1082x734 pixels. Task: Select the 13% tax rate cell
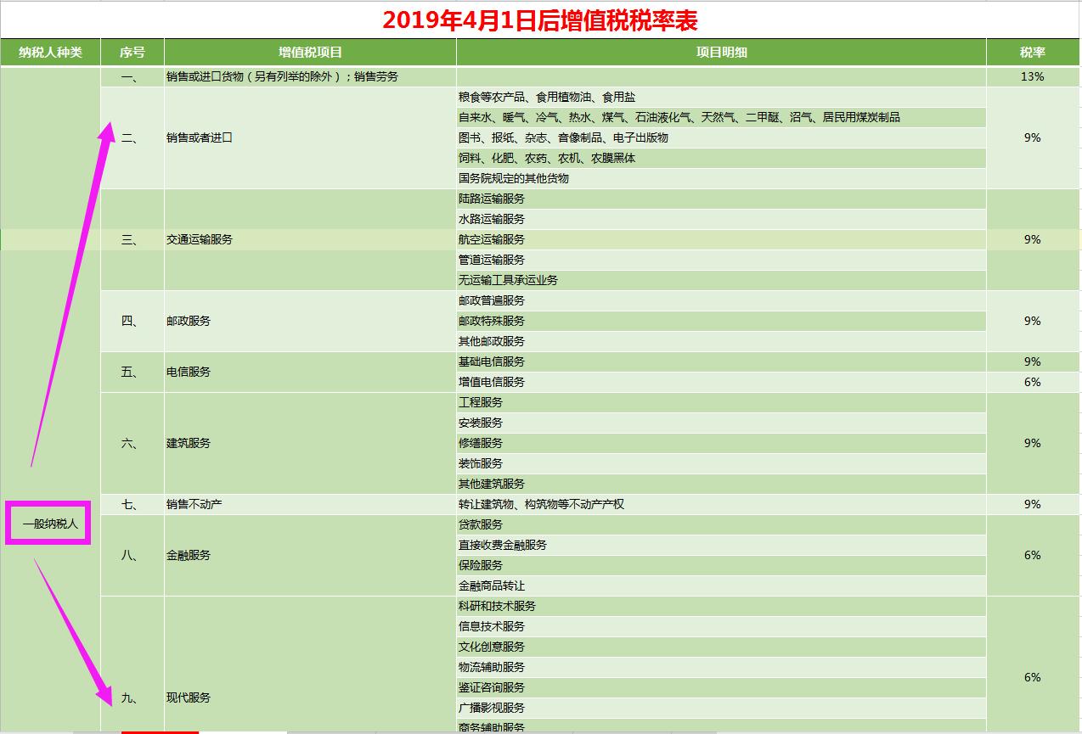click(1031, 76)
